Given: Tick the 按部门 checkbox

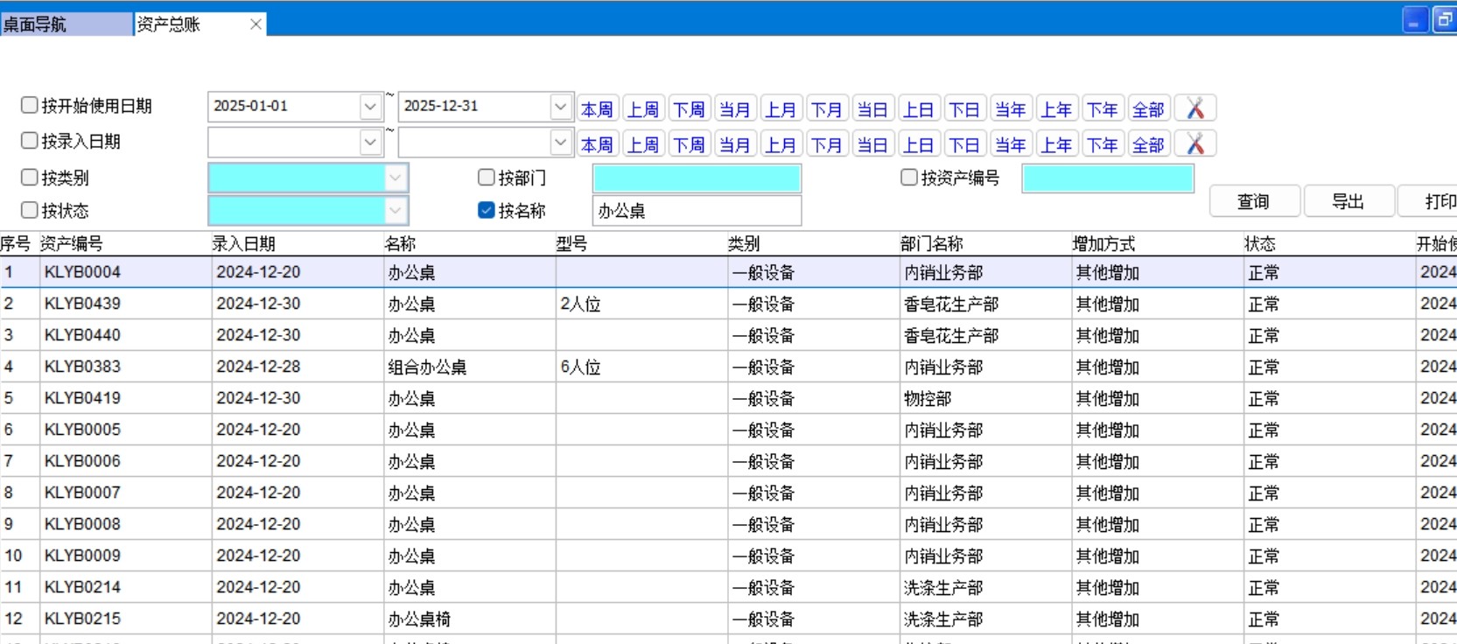Looking at the screenshot, I should click(487, 178).
